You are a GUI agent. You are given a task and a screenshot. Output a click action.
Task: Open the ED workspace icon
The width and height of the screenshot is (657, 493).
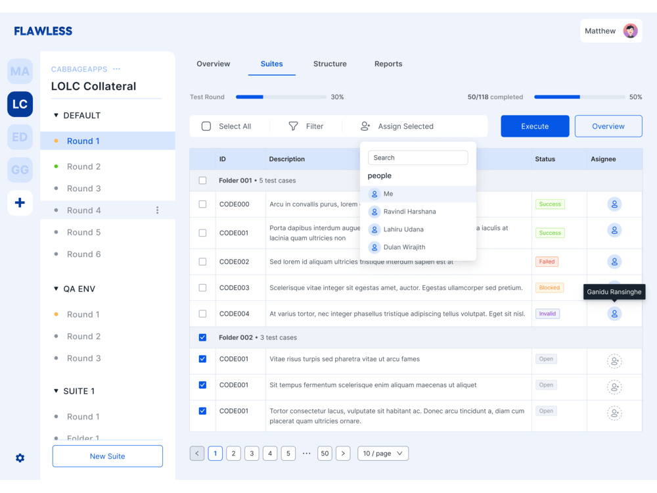click(20, 137)
